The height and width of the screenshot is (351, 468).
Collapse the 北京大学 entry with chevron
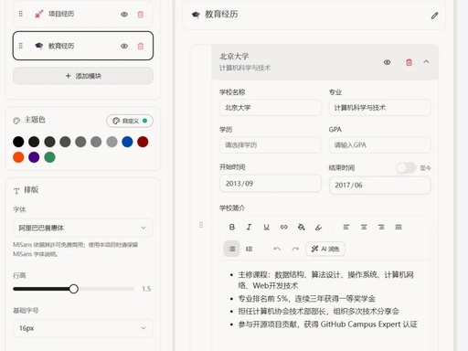pos(426,62)
